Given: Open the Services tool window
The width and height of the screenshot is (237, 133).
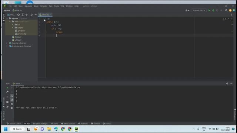Looking at the screenshot, I should [x=107, y=123].
